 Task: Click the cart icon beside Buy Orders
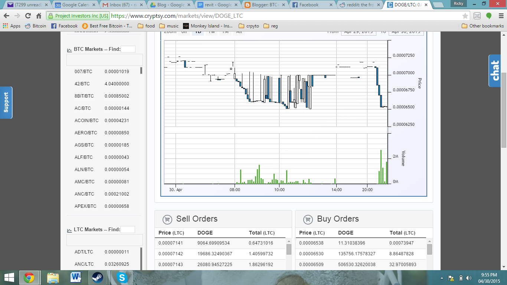(x=308, y=219)
